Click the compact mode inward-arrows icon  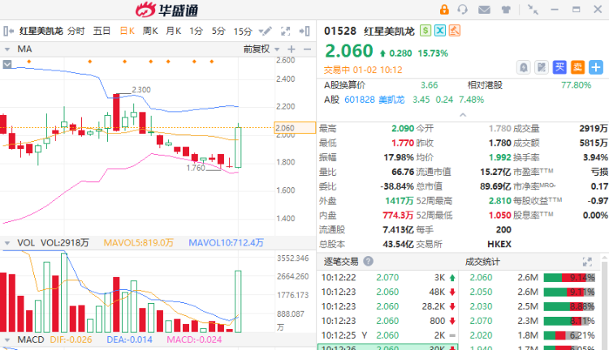coord(533,9)
